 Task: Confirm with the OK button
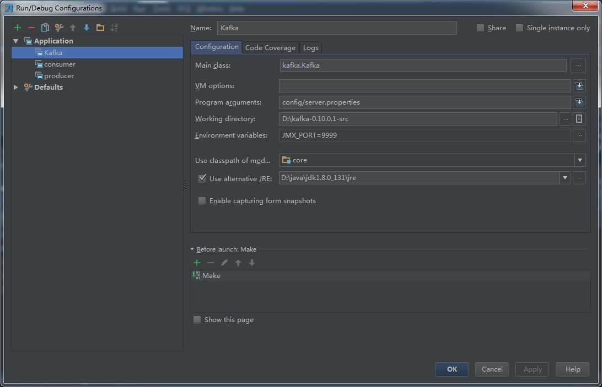(452, 369)
